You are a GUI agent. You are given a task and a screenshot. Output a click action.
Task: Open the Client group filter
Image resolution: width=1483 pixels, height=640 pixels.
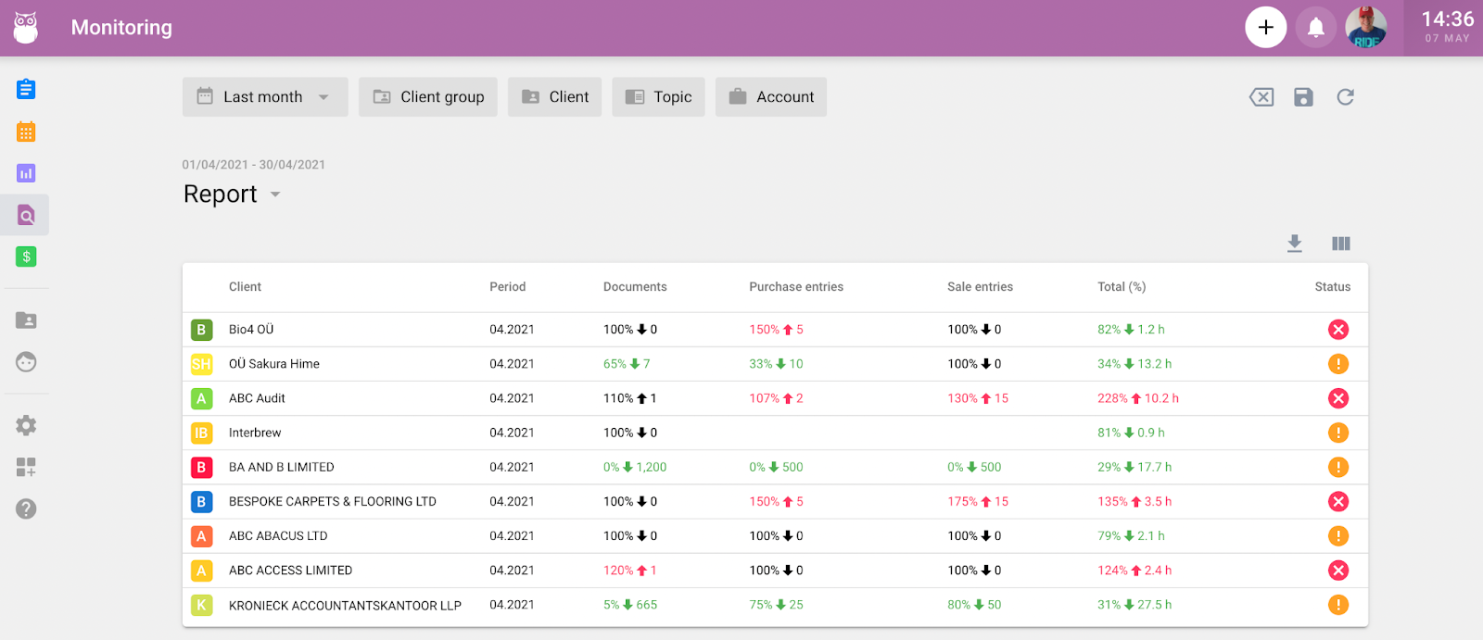pyautogui.click(x=428, y=97)
